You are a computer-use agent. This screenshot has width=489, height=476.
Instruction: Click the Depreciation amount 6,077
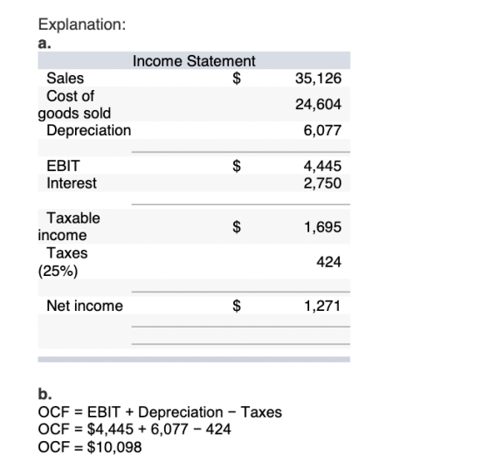pyautogui.click(x=322, y=130)
